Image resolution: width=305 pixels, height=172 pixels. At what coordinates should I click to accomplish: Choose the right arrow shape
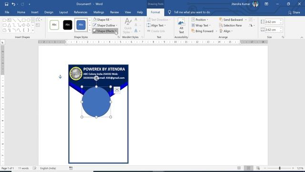pos(23,25)
